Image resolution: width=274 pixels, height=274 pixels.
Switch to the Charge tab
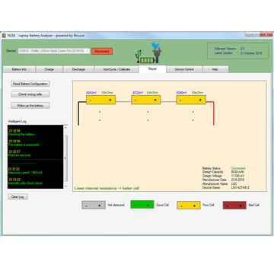pos(49,69)
